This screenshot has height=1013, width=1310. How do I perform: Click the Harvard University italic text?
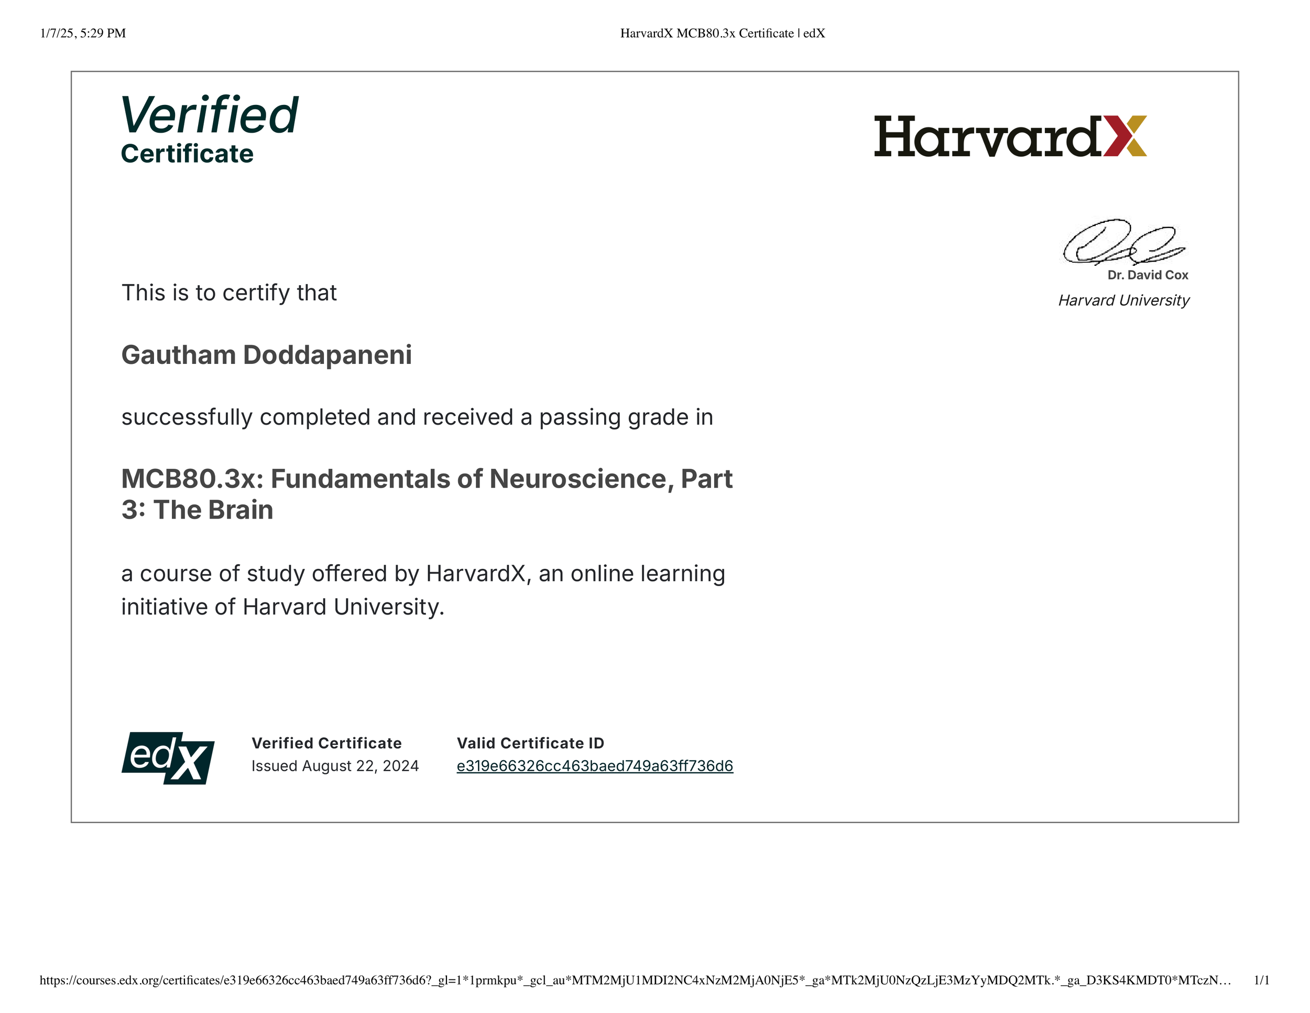point(1123,300)
